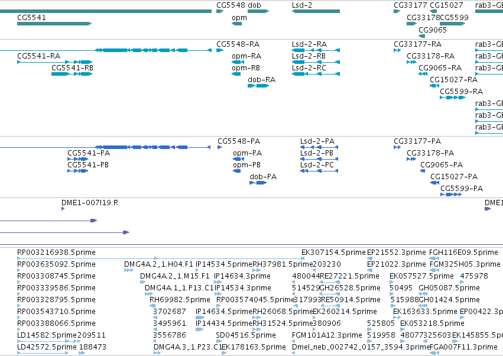Click the Lsd-2-PA protein label
The image size is (503, 356).
317,141
